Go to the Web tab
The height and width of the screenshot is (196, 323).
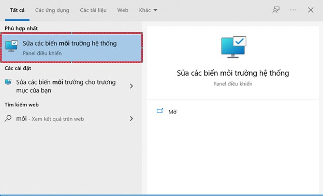pos(123,10)
